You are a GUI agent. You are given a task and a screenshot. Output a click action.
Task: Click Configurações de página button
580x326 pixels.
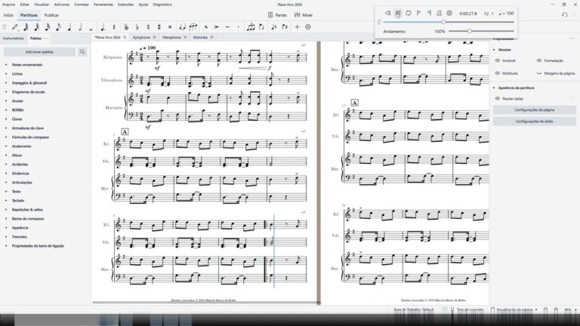click(x=535, y=109)
